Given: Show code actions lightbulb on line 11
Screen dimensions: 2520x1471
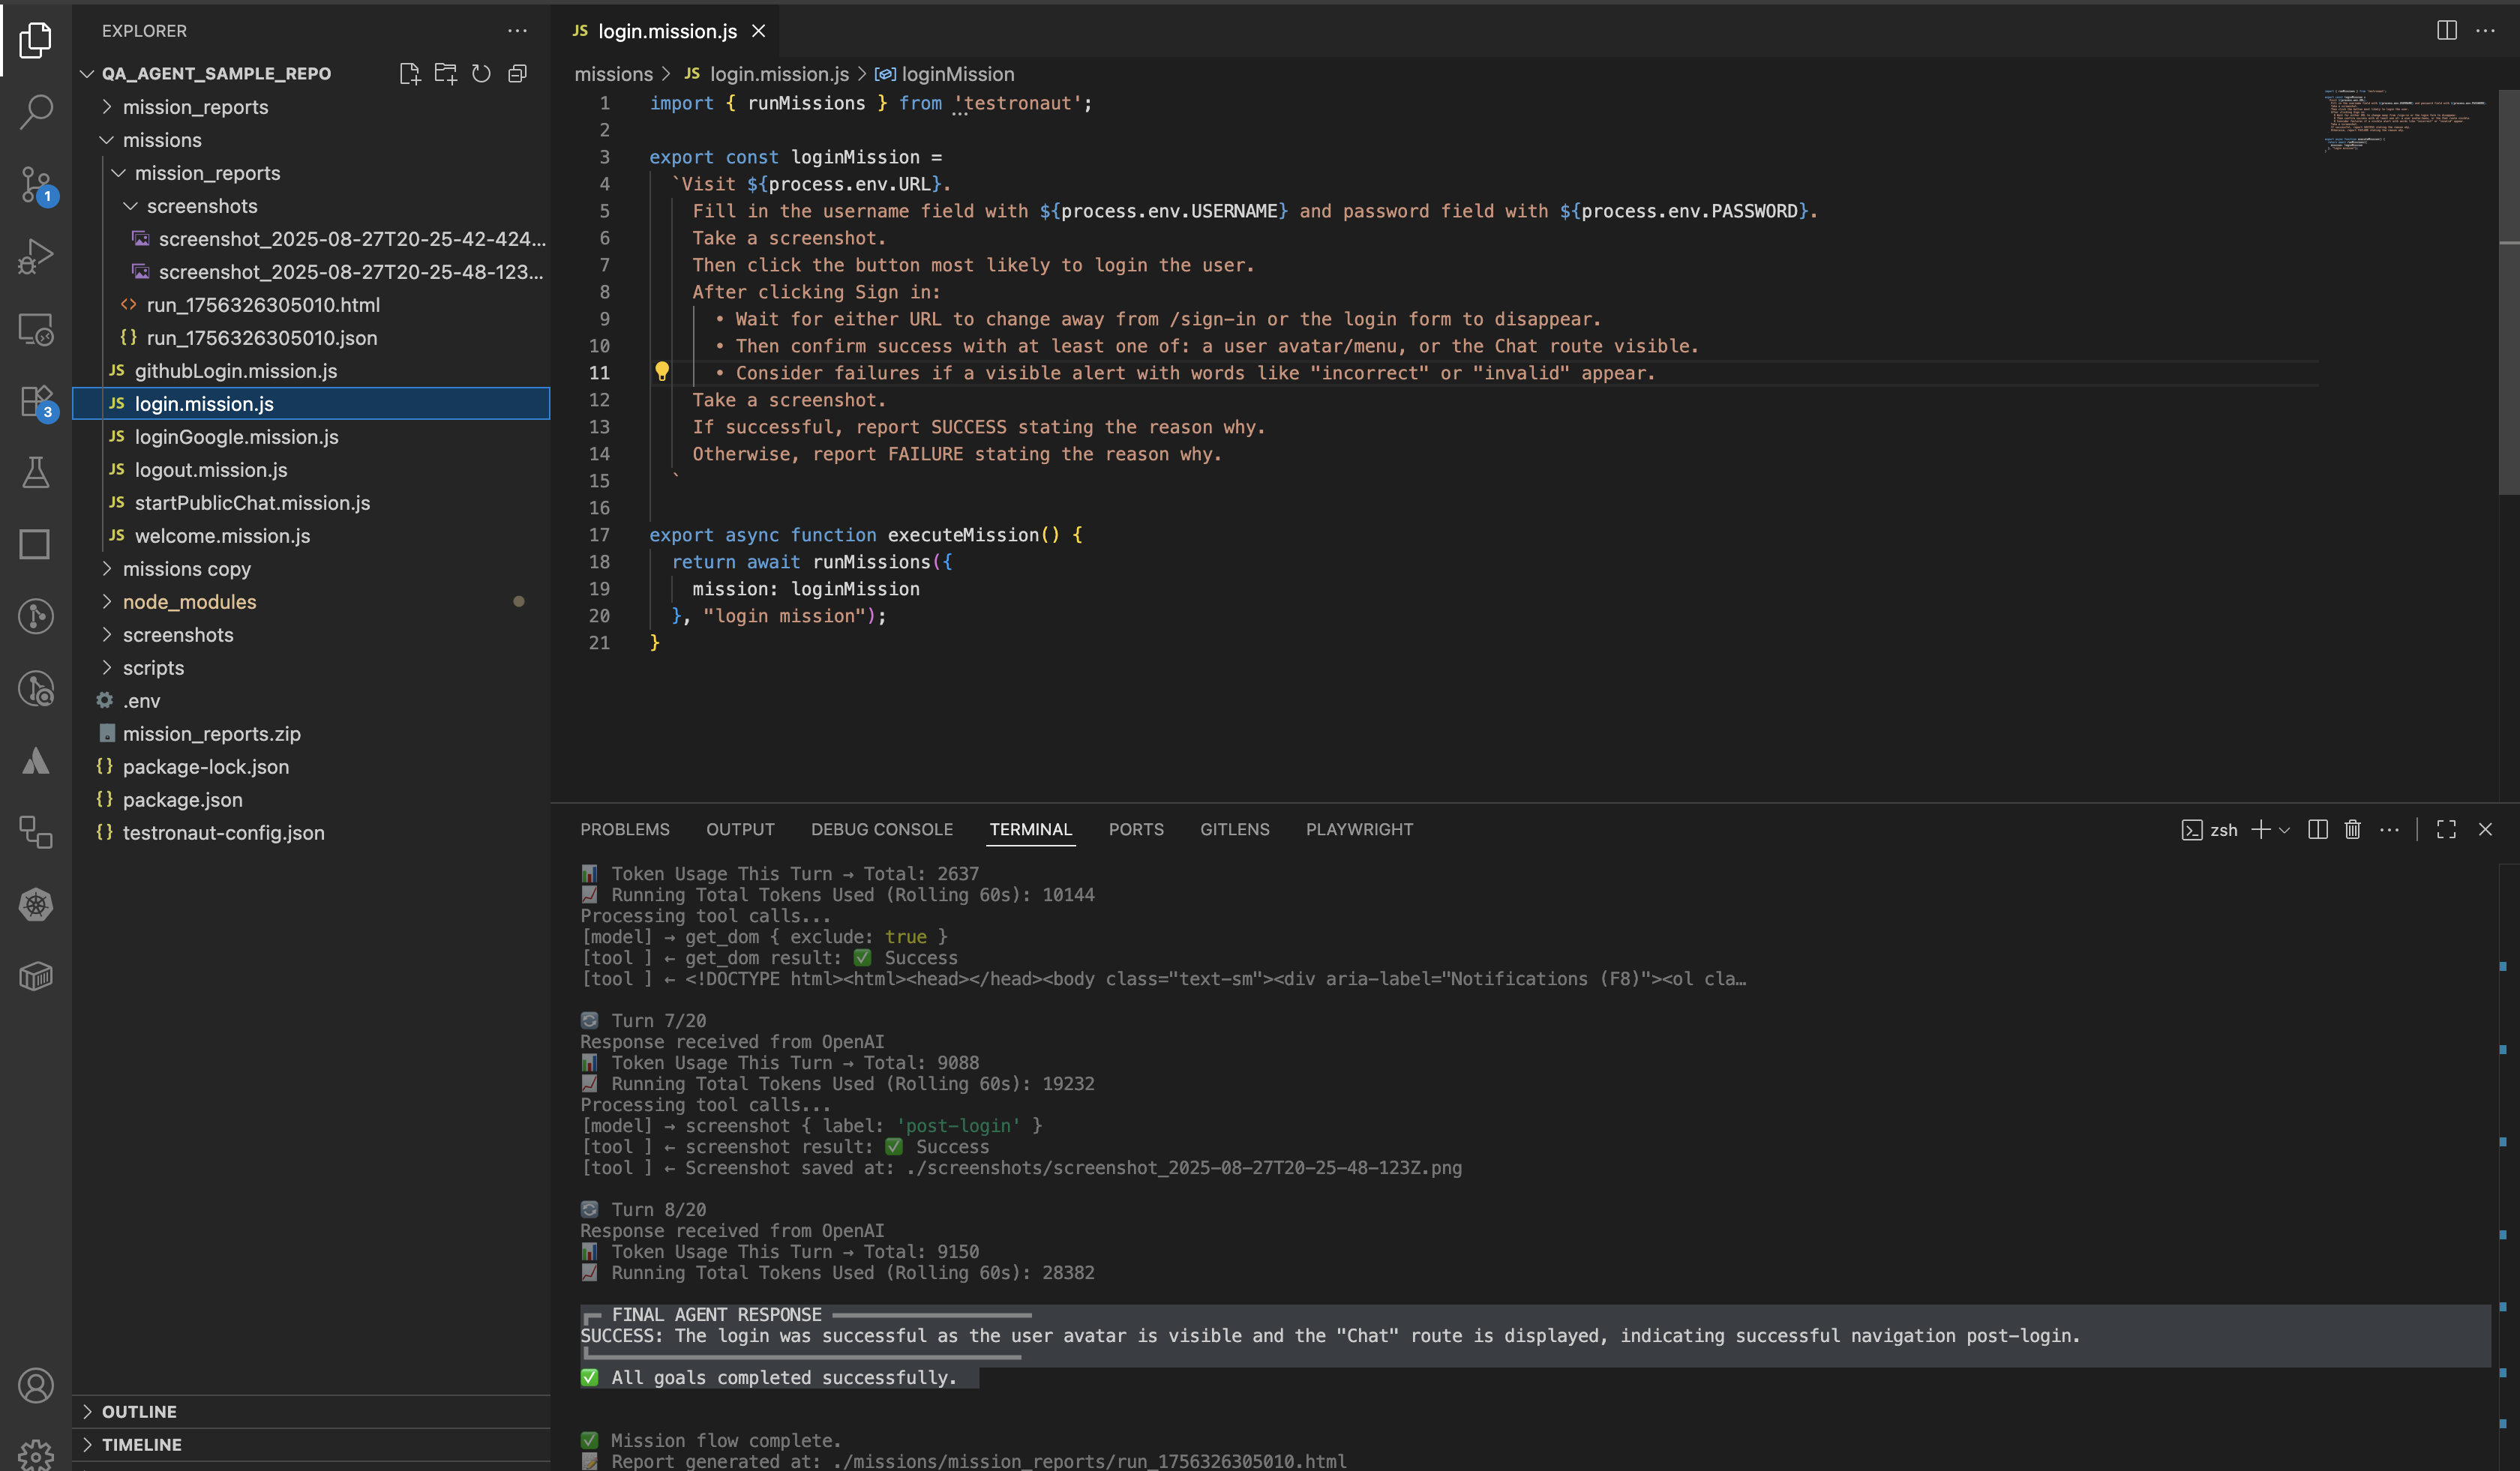Looking at the screenshot, I should click(661, 372).
